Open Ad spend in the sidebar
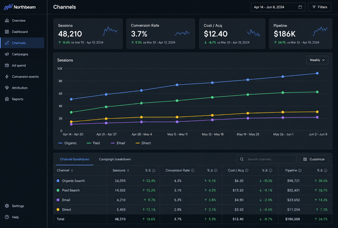The height and width of the screenshot is (228, 338). [x=22, y=65]
